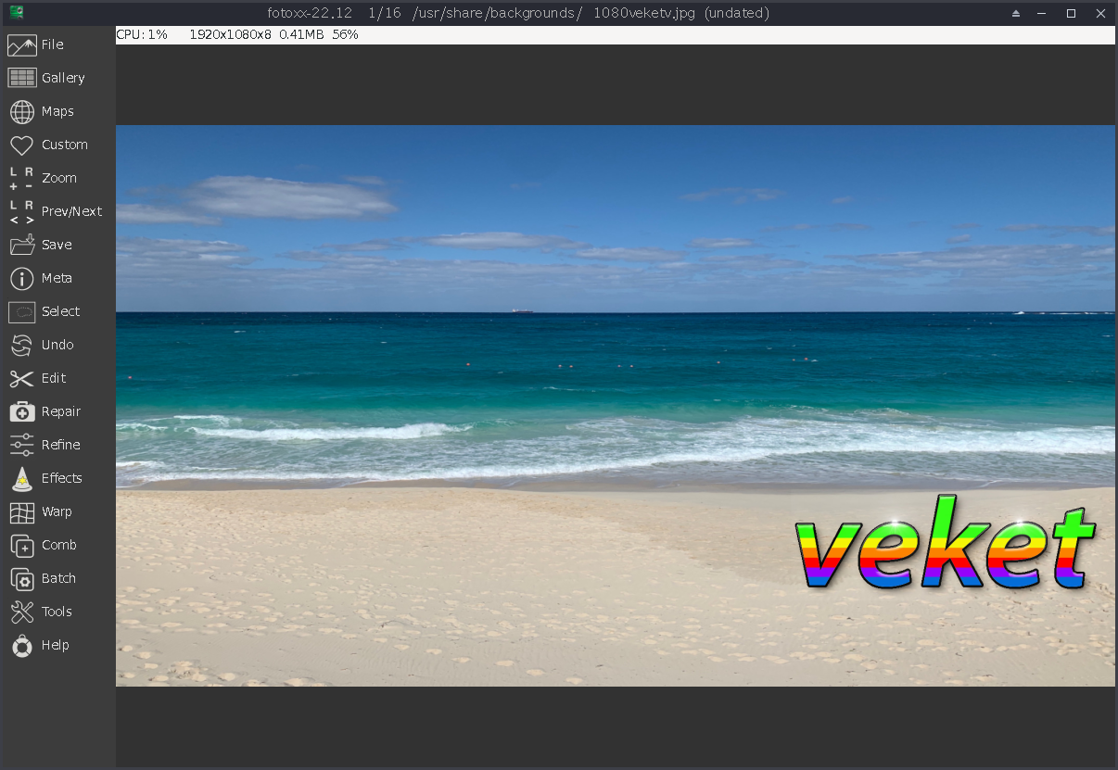Viewport: 1118px width, 770px height.
Task: Open the Warp grid menu
Action: [x=41, y=511]
